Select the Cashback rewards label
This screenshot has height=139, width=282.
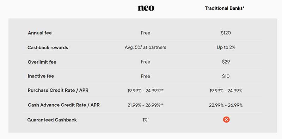(48, 48)
